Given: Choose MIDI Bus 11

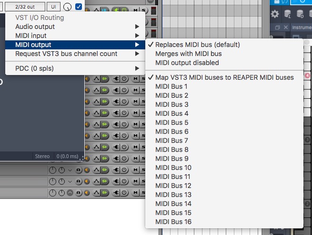Looking at the screenshot, I should pyautogui.click(x=224, y=177).
